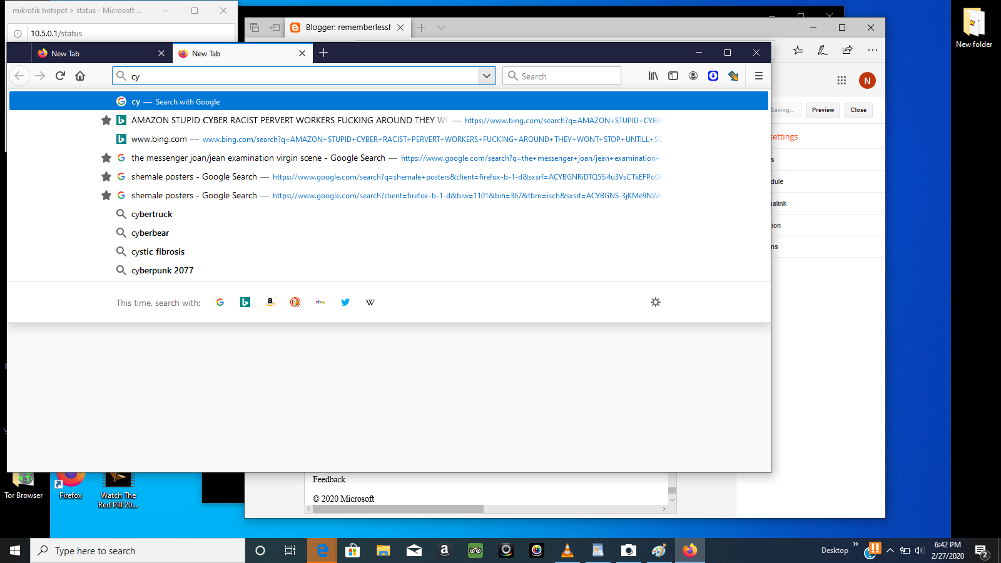Open search settings gear in suggestions panel
Image resolution: width=1001 pixels, height=563 pixels.
pyautogui.click(x=656, y=302)
